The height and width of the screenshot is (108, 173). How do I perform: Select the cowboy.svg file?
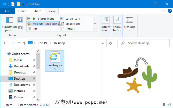[x=55, y=61]
